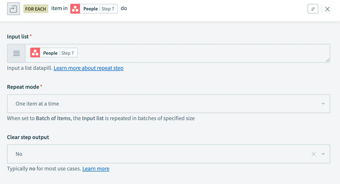Click the repeat step loop icon

pos(13,9)
